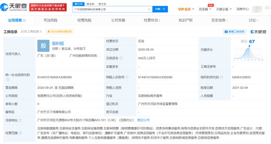Open the 天眼企服 dropdown menu

coord(224,9)
